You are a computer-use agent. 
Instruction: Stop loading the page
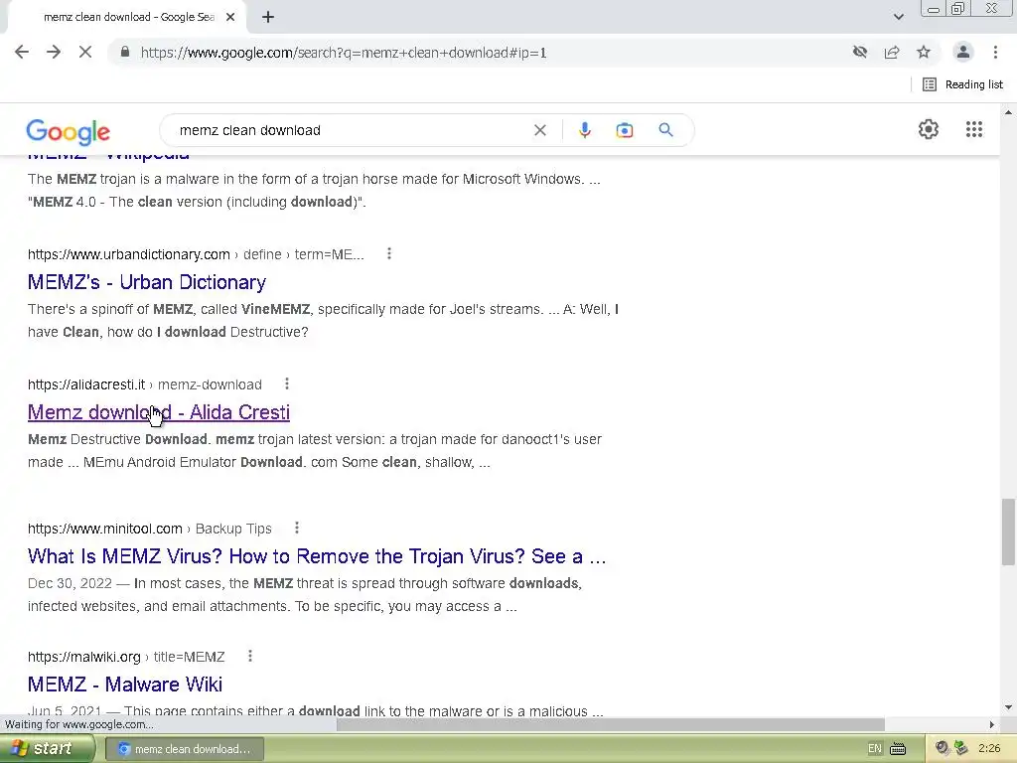click(x=85, y=52)
